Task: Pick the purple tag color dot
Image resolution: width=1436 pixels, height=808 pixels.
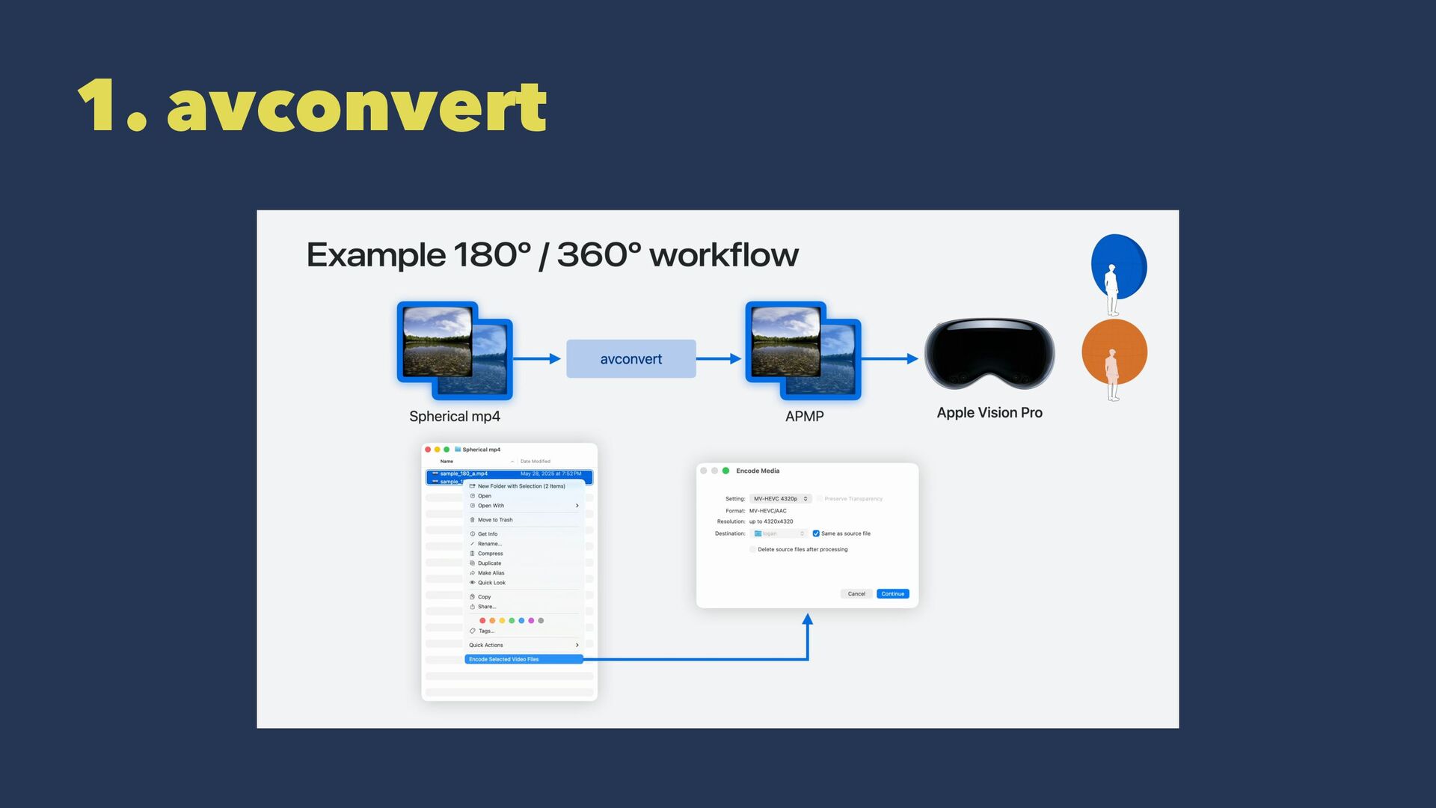Action: coord(531,620)
